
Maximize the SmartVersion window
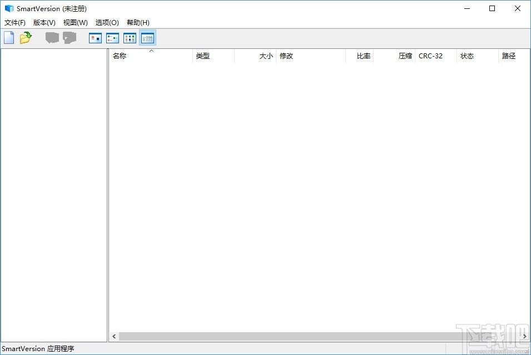coord(492,8)
